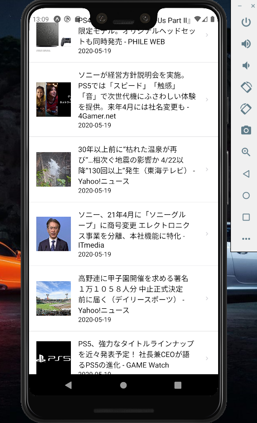Raise volume with the emulator volume up icon
The image size is (257, 423).
click(246, 44)
